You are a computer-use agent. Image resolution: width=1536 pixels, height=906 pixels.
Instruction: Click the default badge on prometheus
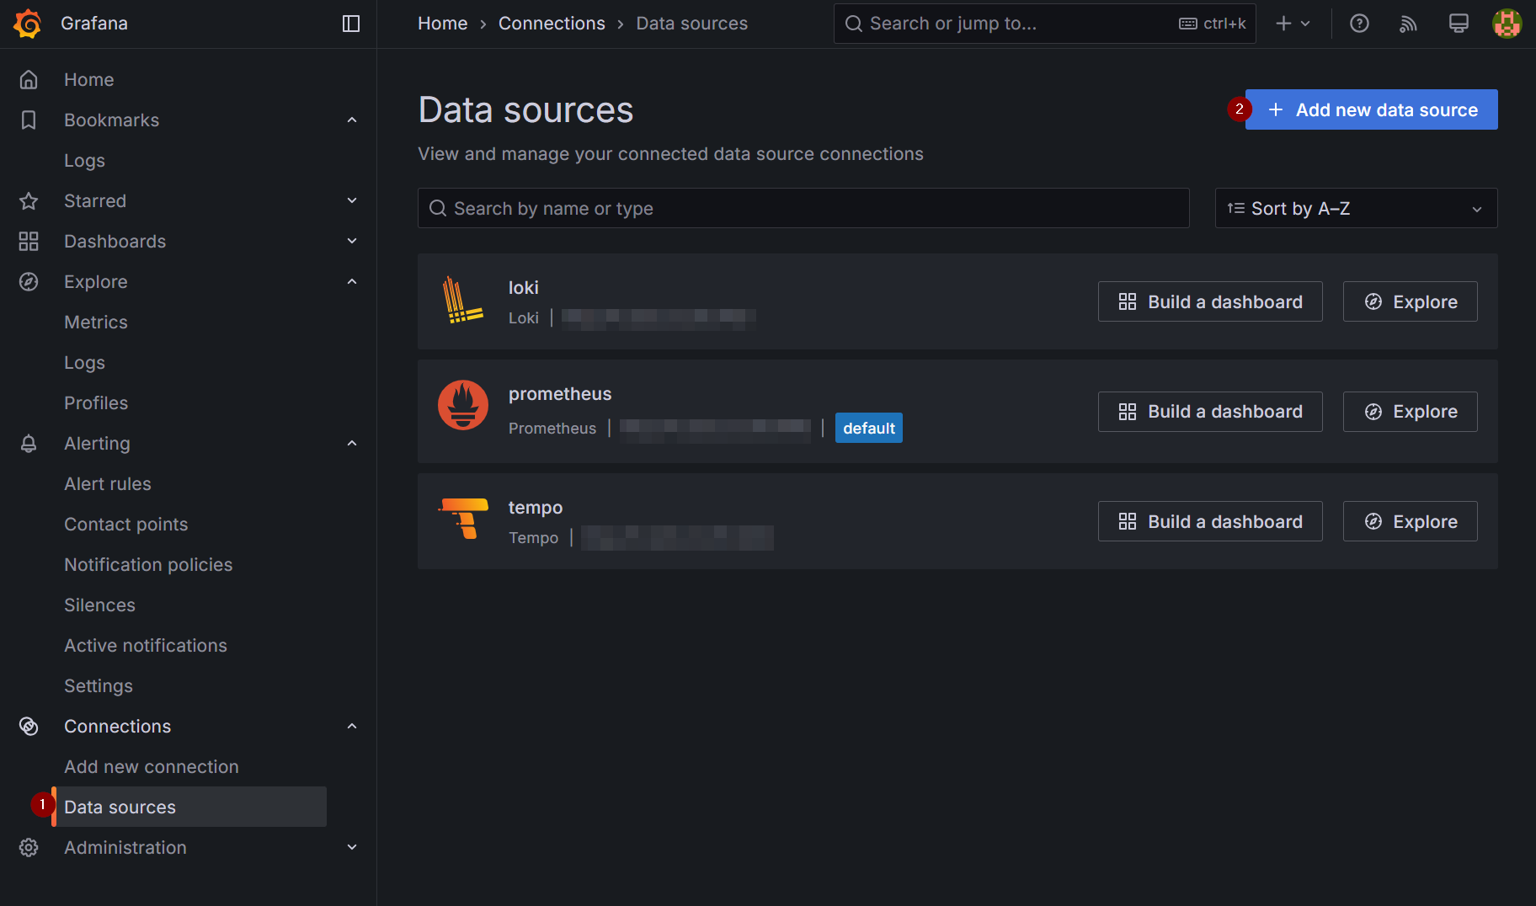(869, 428)
